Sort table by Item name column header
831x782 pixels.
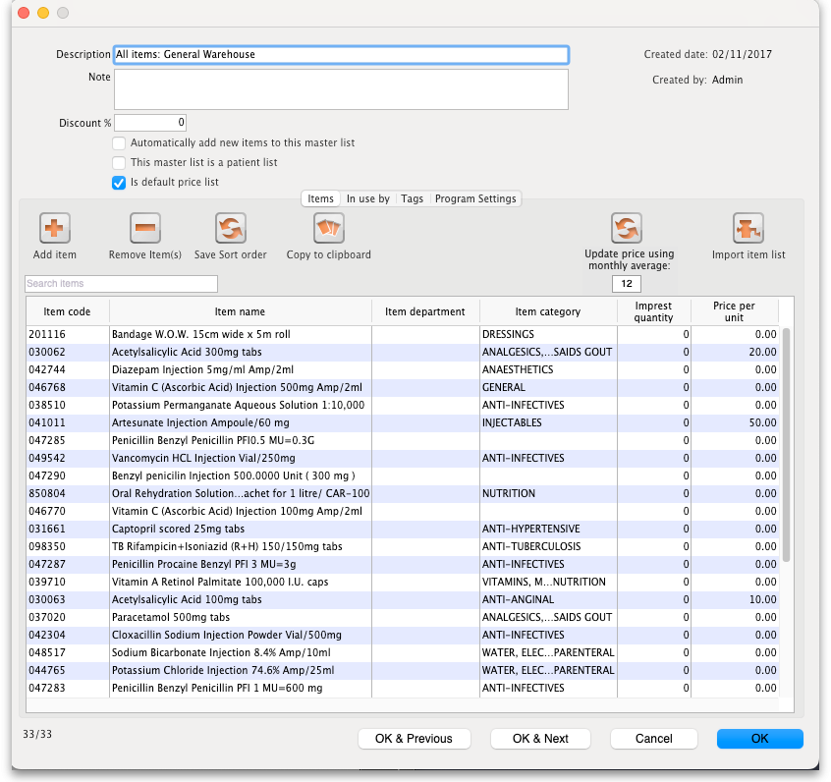point(240,312)
